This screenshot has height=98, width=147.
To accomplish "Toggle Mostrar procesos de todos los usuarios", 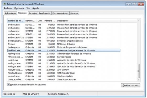I will tap(8, 85).
